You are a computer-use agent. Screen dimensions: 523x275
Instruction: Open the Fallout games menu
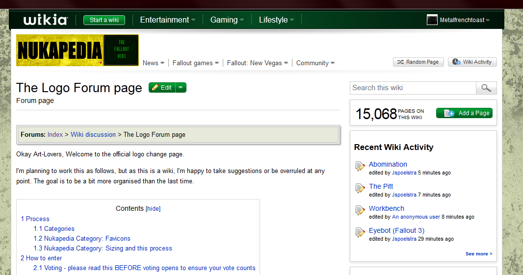click(195, 63)
